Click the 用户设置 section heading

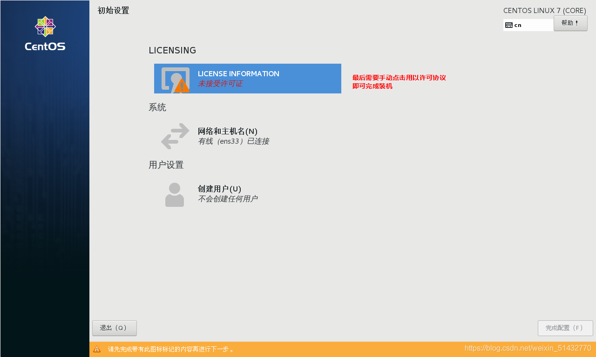(x=166, y=165)
